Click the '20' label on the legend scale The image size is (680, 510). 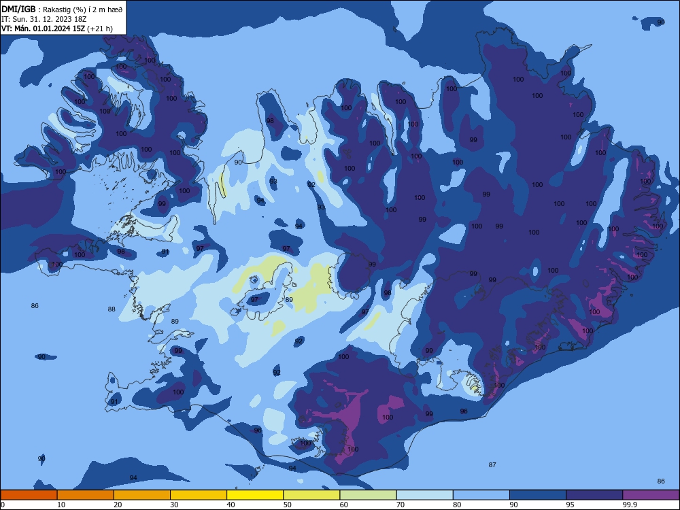tap(118, 505)
